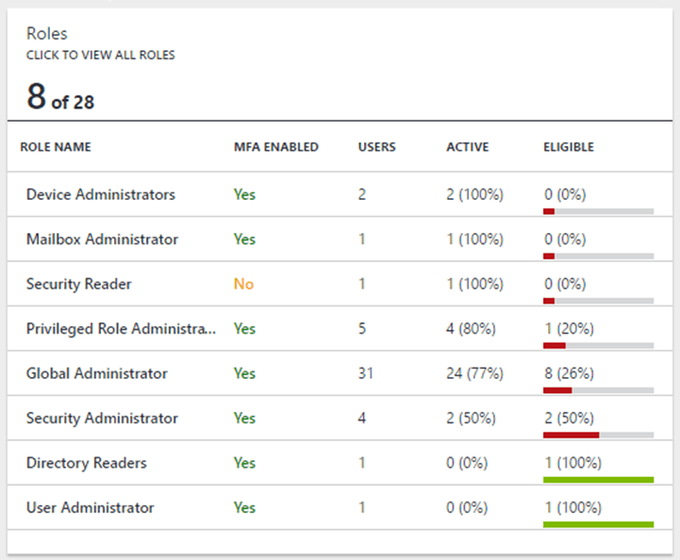Screen dimensions: 680x560
Task: Open the User Administrator role
Action: [91, 507]
